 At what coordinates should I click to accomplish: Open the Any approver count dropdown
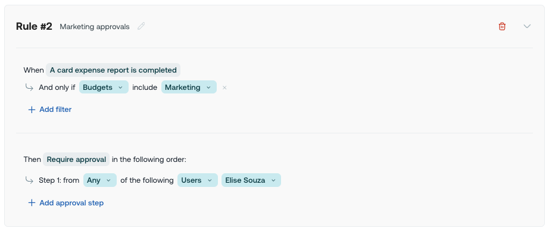click(x=100, y=180)
